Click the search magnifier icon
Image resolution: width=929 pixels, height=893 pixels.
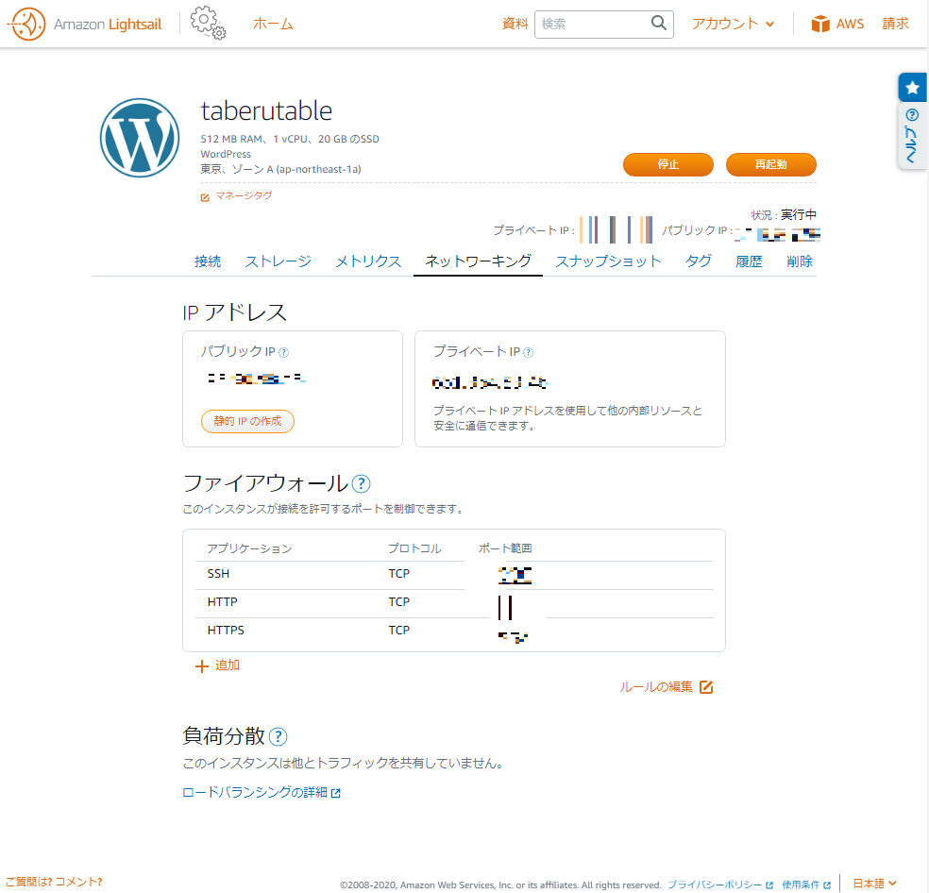tap(658, 24)
